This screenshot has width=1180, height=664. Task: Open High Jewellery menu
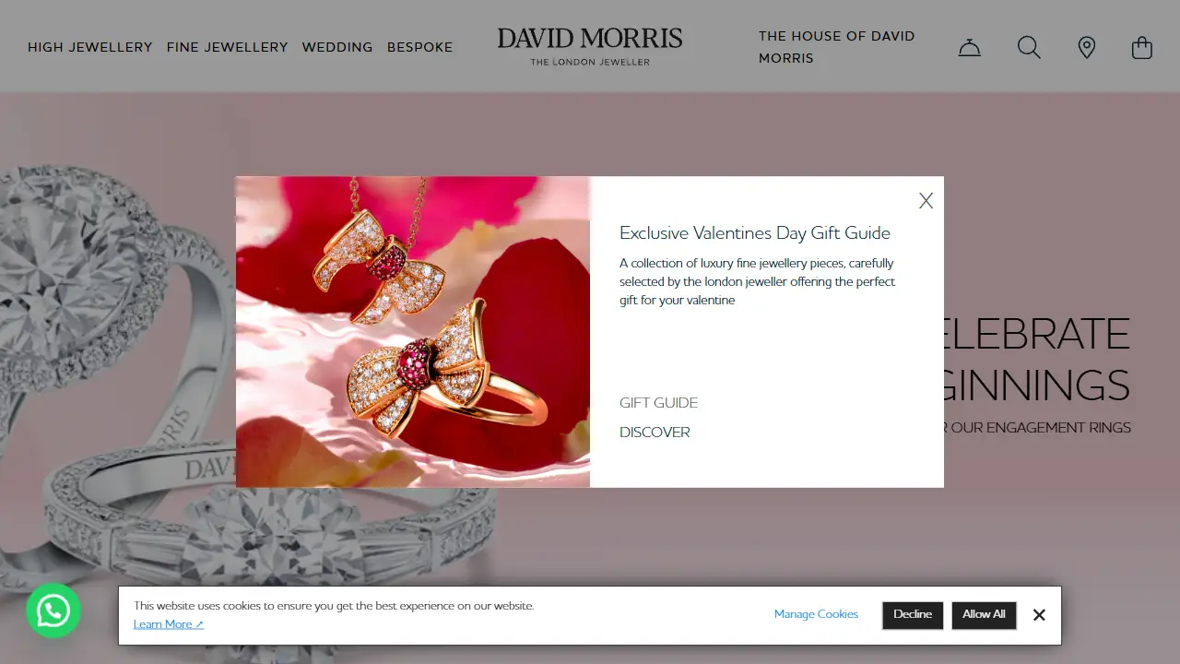(90, 47)
